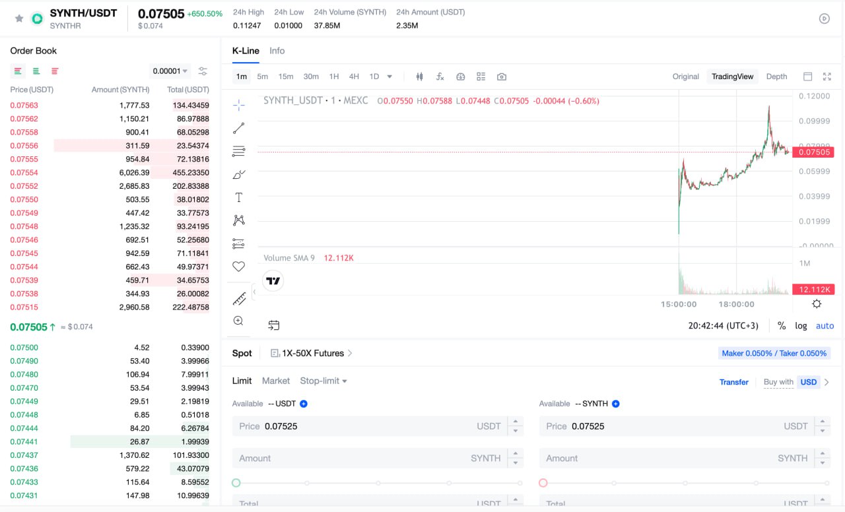Select the Limit order tab
Viewport: 845px width, 512px height.
click(x=242, y=381)
